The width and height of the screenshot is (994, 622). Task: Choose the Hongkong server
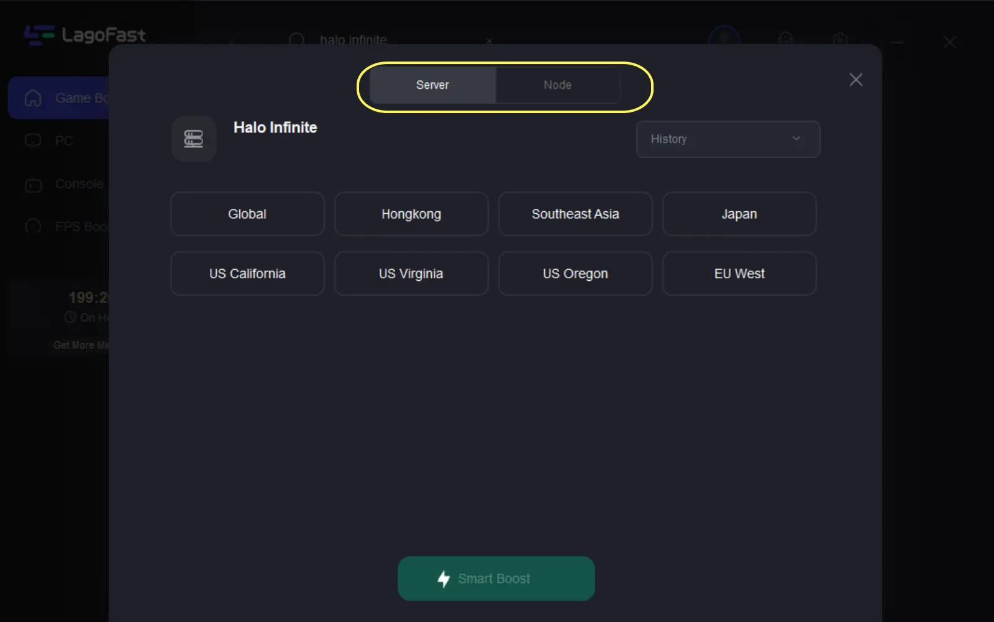(411, 214)
